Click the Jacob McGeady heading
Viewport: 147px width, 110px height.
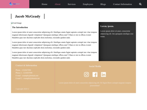coord(28,16)
